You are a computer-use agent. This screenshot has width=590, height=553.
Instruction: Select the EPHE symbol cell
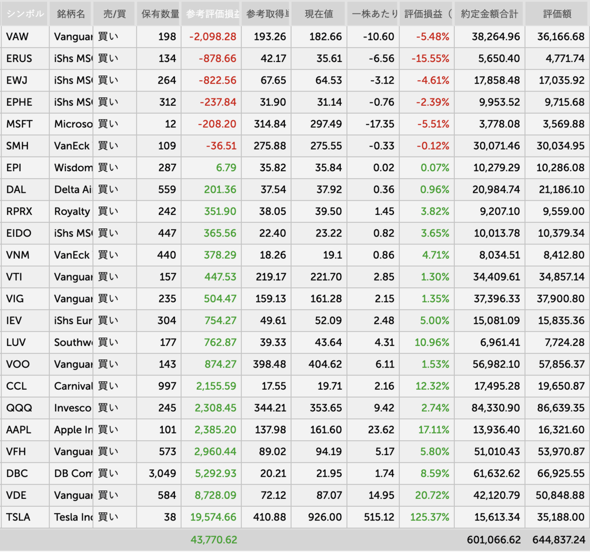click(25, 102)
